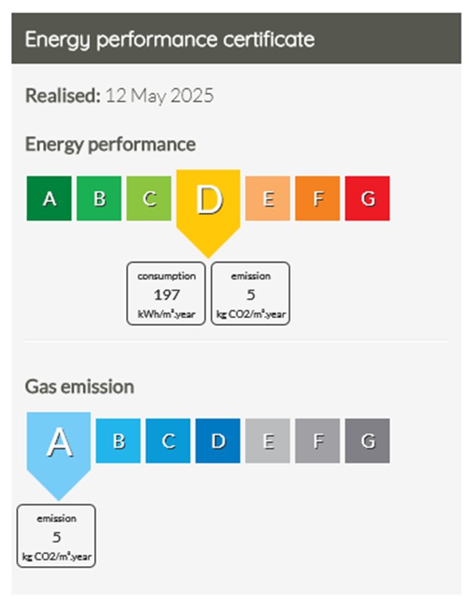The width and height of the screenshot is (469, 601).
Task: Select the light orange E energy rating
Action: (268, 198)
